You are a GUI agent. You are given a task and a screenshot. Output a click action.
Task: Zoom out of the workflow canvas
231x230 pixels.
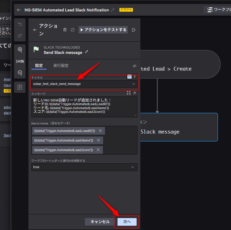(20, 73)
